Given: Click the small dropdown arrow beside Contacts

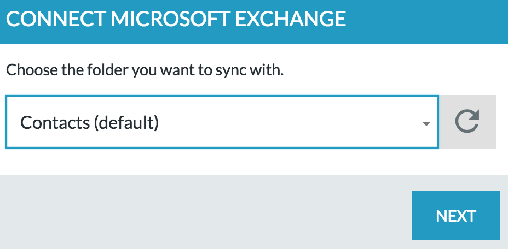Looking at the screenshot, I should (x=426, y=124).
